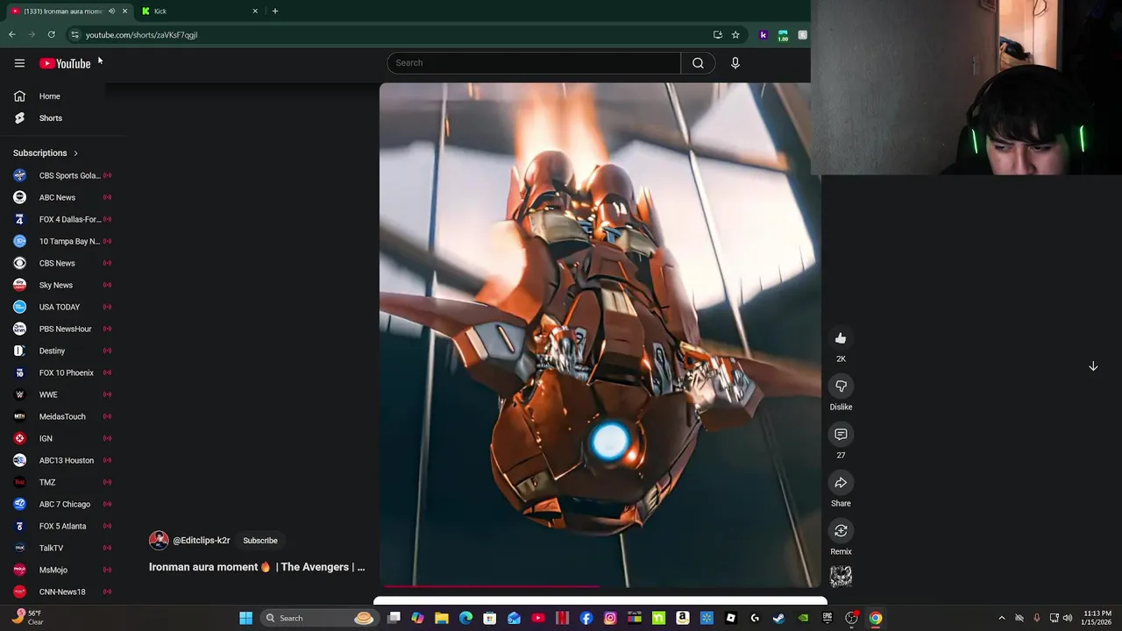
Task: Open the comments with 27 replies
Action: click(x=841, y=435)
